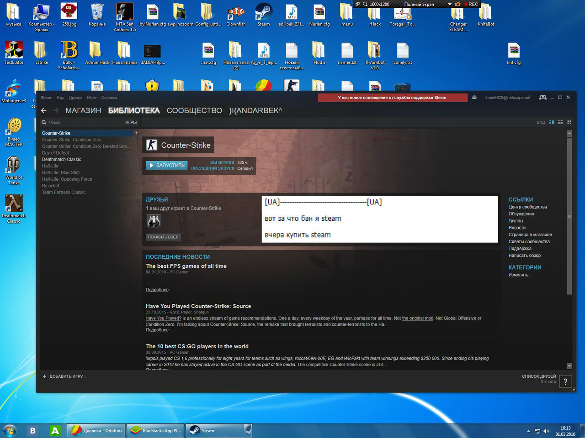Open The 10 best CS:GO players headline
Image resolution: width=585 pixels, height=438 pixels.
click(197, 346)
